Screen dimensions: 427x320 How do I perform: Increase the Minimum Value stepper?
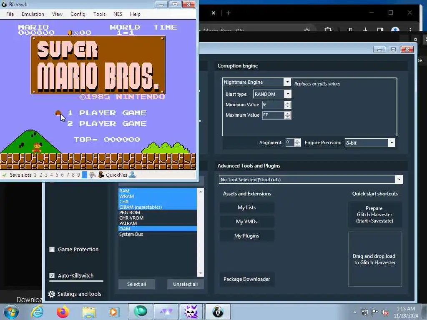click(x=288, y=103)
